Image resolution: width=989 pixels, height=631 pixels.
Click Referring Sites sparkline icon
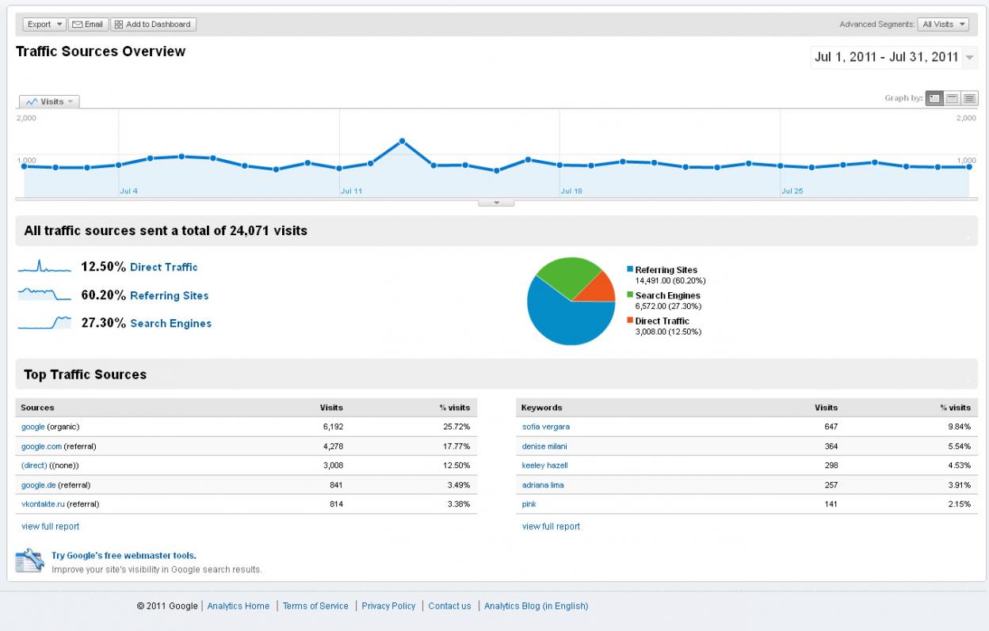pyautogui.click(x=44, y=295)
